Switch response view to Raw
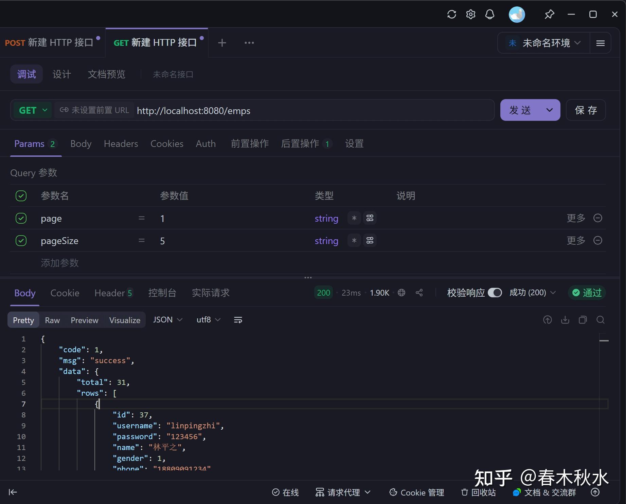This screenshot has width=626, height=504. (x=52, y=320)
